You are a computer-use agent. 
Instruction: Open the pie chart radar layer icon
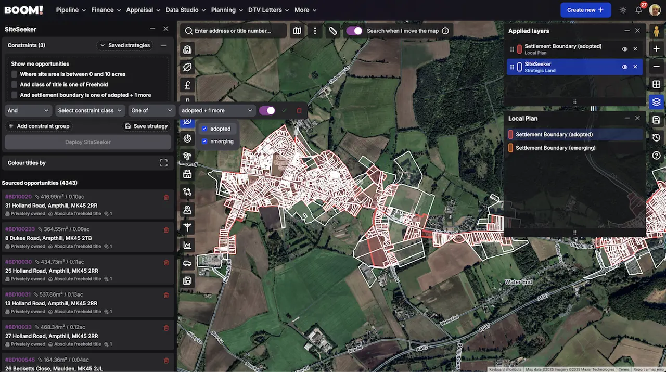(x=187, y=138)
